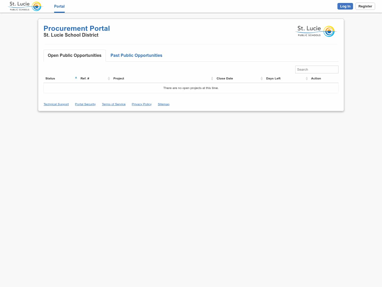This screenshot has height=287, width=382.
Task: Click inside the Search field
Action: point(316,69)
